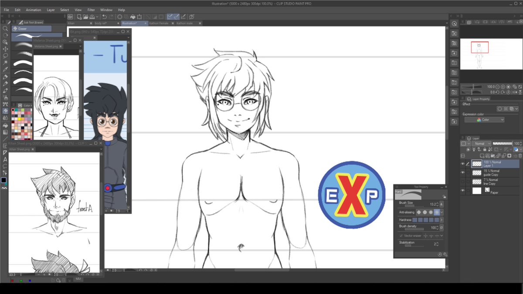523x294 pixels.
Task: Click the lock layer padlock icon
Action: coord(485,150)
